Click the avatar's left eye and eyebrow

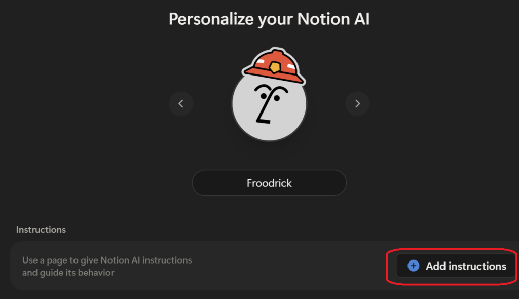263,92
